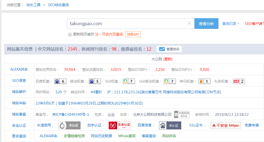Click the 查看分析 search button
The width and height of the screenshot is (264, 142).
[x=206, y=24]
